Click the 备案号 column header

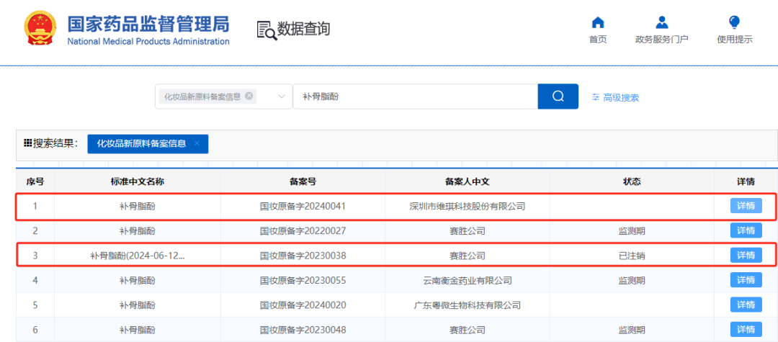point(303,181)
